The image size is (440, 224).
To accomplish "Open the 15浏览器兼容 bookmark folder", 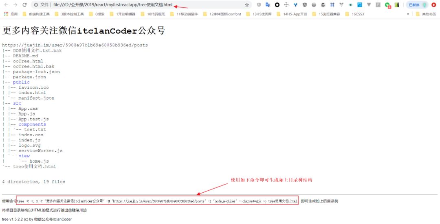I will point(326,14).
